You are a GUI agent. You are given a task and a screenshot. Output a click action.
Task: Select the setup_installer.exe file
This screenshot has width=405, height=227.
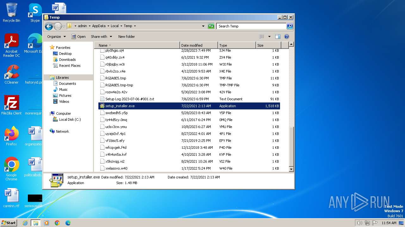(x=189, y=106)
